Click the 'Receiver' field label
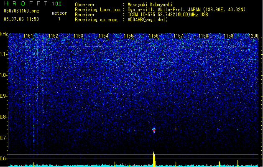Viewport: 263px width, 167px height. [x=85, y=15]
